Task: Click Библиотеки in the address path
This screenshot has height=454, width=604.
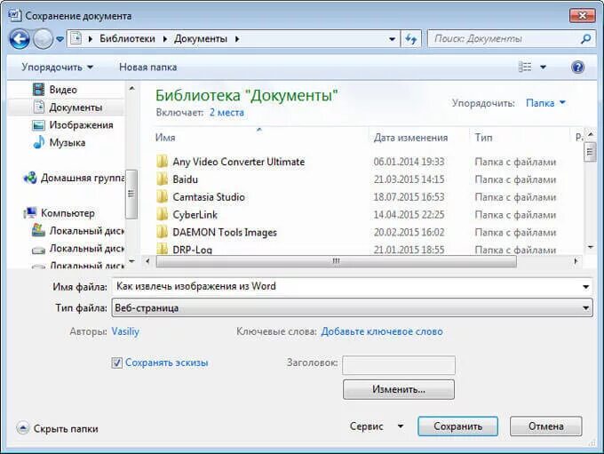Action: point(127,39)
